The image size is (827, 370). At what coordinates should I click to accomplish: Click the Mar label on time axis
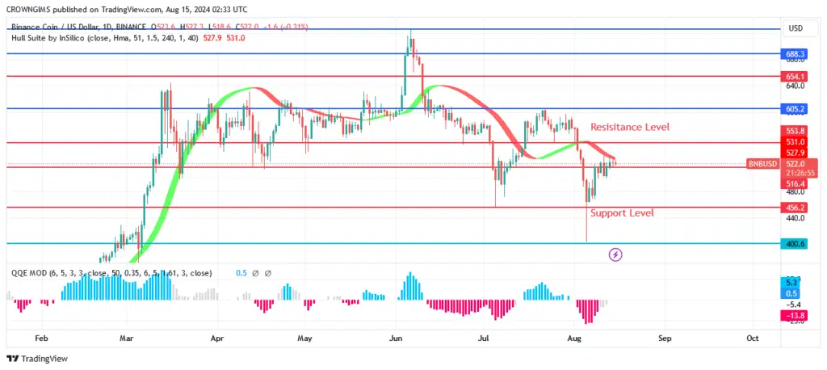(127, 339)
